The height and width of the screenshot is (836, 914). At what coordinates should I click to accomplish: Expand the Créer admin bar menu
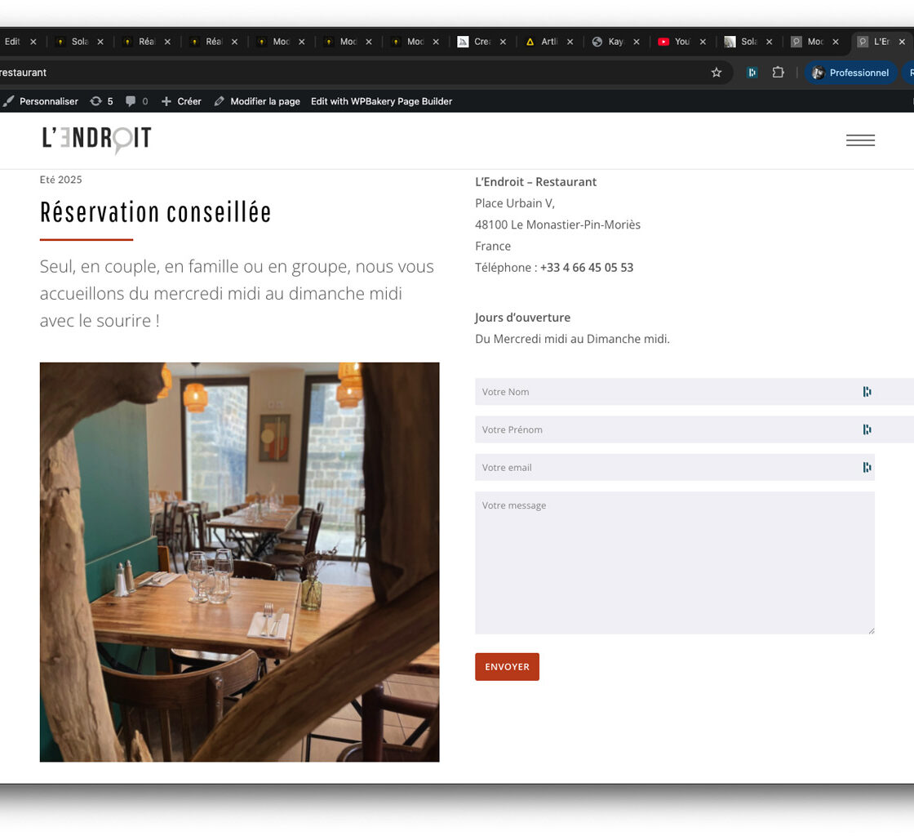(x=181, y=101)
